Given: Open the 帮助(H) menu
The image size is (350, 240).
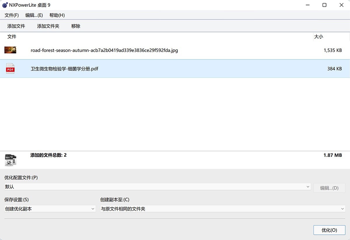Looking at the screenshot, I should coord(57,15).
